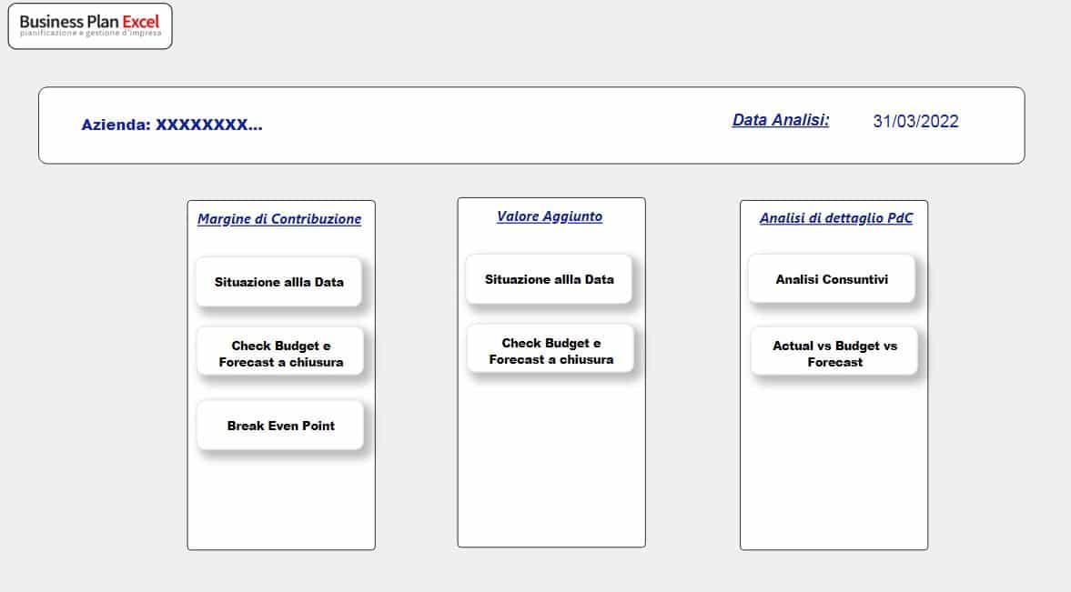
Task: Click blank area inside Analisi di dettaglio panel
Action: tap(834, 464)
